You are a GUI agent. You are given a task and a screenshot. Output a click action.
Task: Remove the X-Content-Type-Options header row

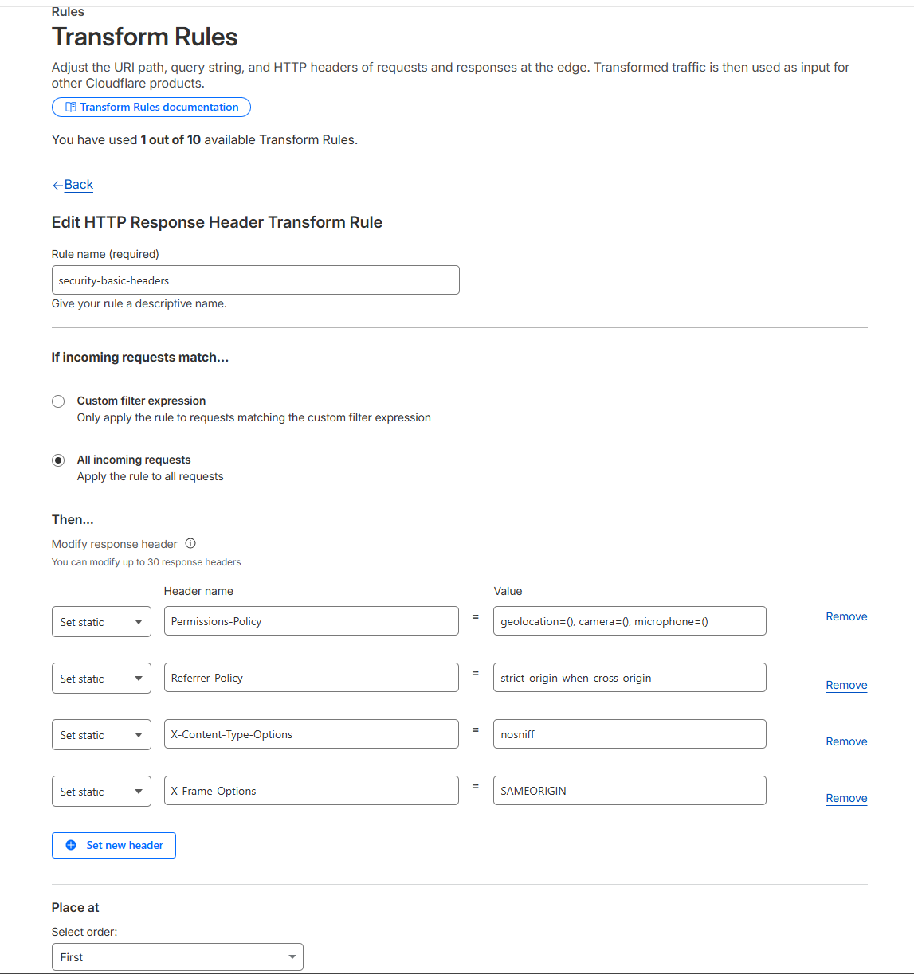click(845, 741)
